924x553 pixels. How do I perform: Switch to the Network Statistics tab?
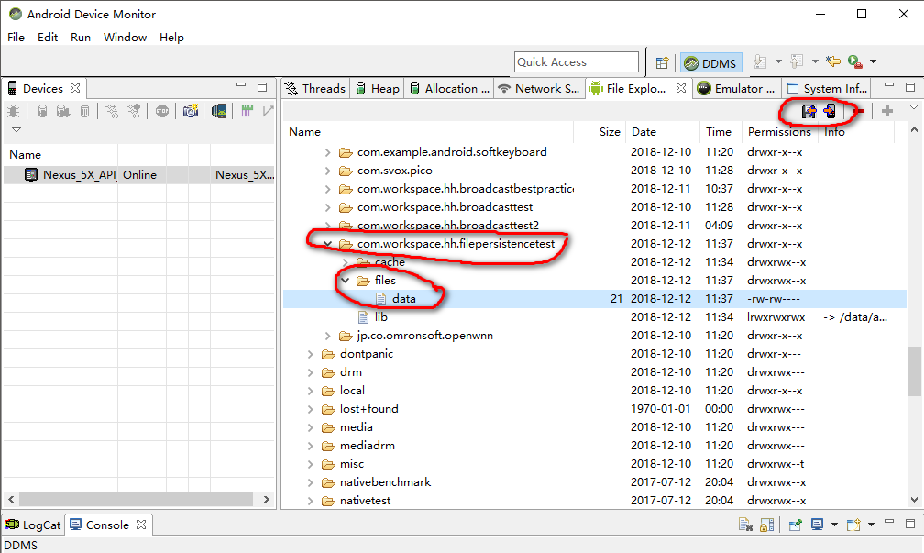pos(539,88)
